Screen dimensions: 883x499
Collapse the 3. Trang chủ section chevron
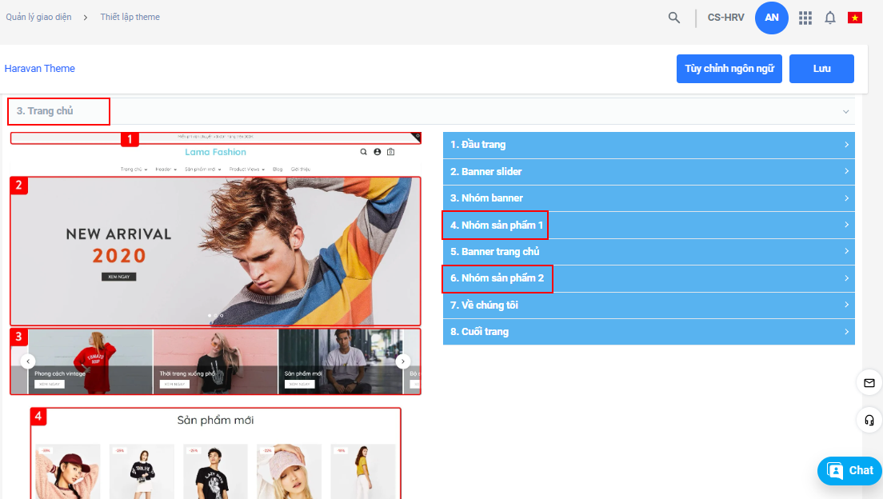click(845, 111)
